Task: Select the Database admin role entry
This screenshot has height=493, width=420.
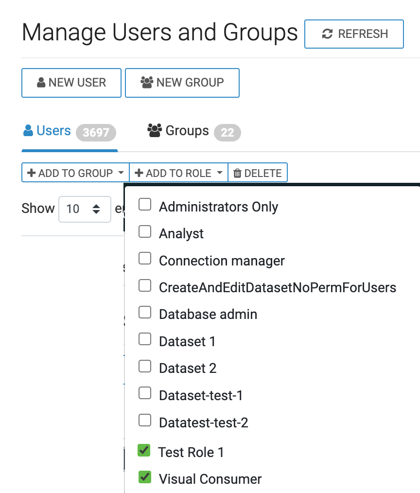Action: click(145, 313)
